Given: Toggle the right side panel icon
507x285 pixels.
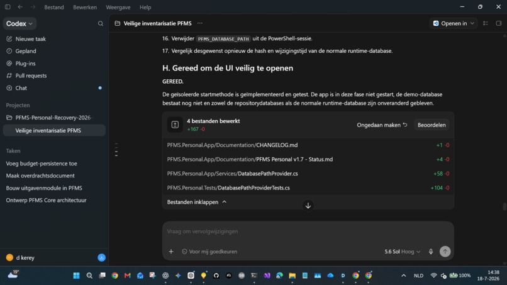Looking at the screenshot, I should (499, 23).
